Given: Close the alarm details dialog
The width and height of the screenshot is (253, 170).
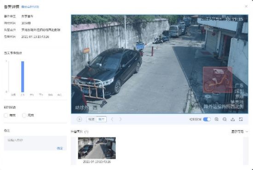Looking at the screenshot, I should (x=246, y=6).
